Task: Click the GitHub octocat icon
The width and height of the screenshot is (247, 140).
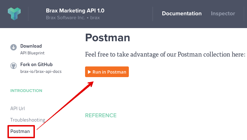Action: point(14,66)
